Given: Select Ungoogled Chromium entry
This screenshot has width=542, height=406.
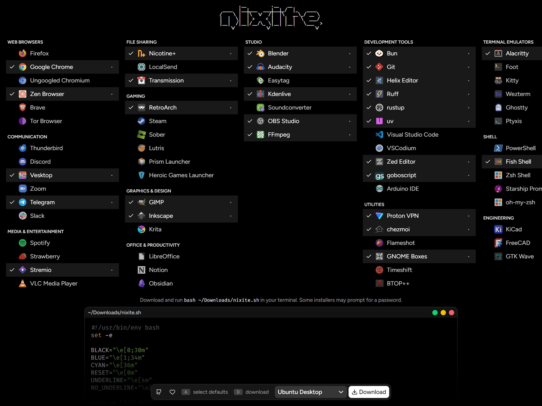Looking at the screenshot, I should tap(62, 80).
